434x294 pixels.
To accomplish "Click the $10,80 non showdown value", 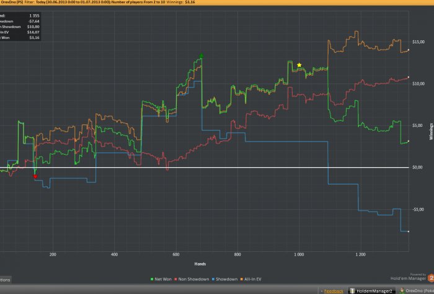I will point(33,27).
